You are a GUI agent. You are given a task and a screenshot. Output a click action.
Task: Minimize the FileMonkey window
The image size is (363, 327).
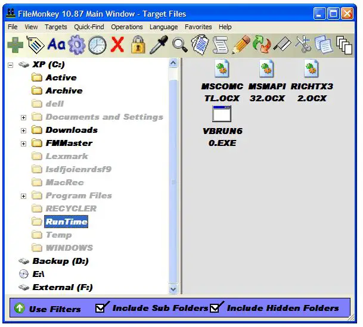pyautogui.click(x=319, y=14)
